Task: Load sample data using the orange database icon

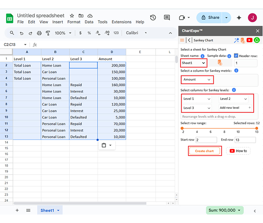Action: 220,63
